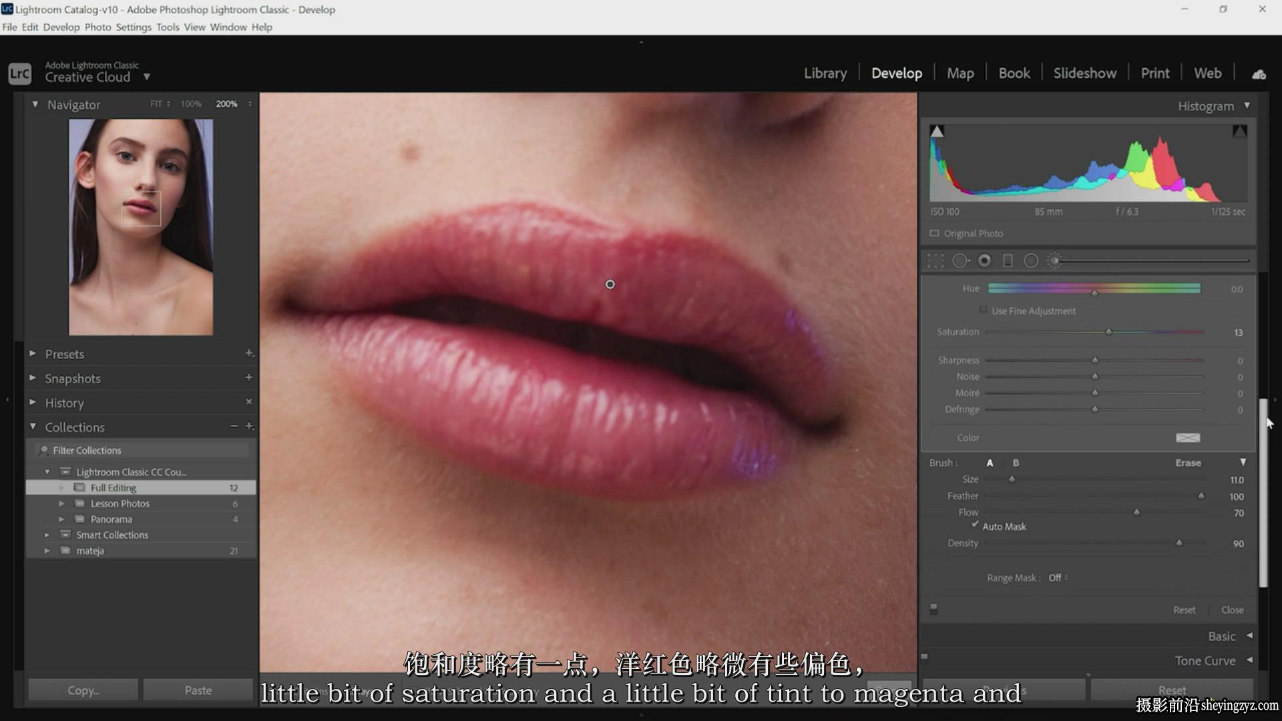Check Use Fine Adjustment
The height and width of the screenshot is (721, 1282).
(983, 310)
